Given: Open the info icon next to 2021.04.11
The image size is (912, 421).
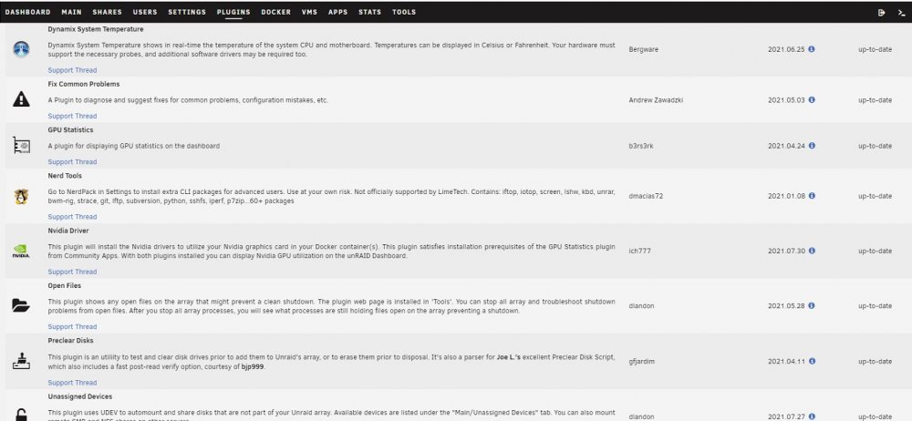Looking at the screenshot, I should tap(812, 361).
